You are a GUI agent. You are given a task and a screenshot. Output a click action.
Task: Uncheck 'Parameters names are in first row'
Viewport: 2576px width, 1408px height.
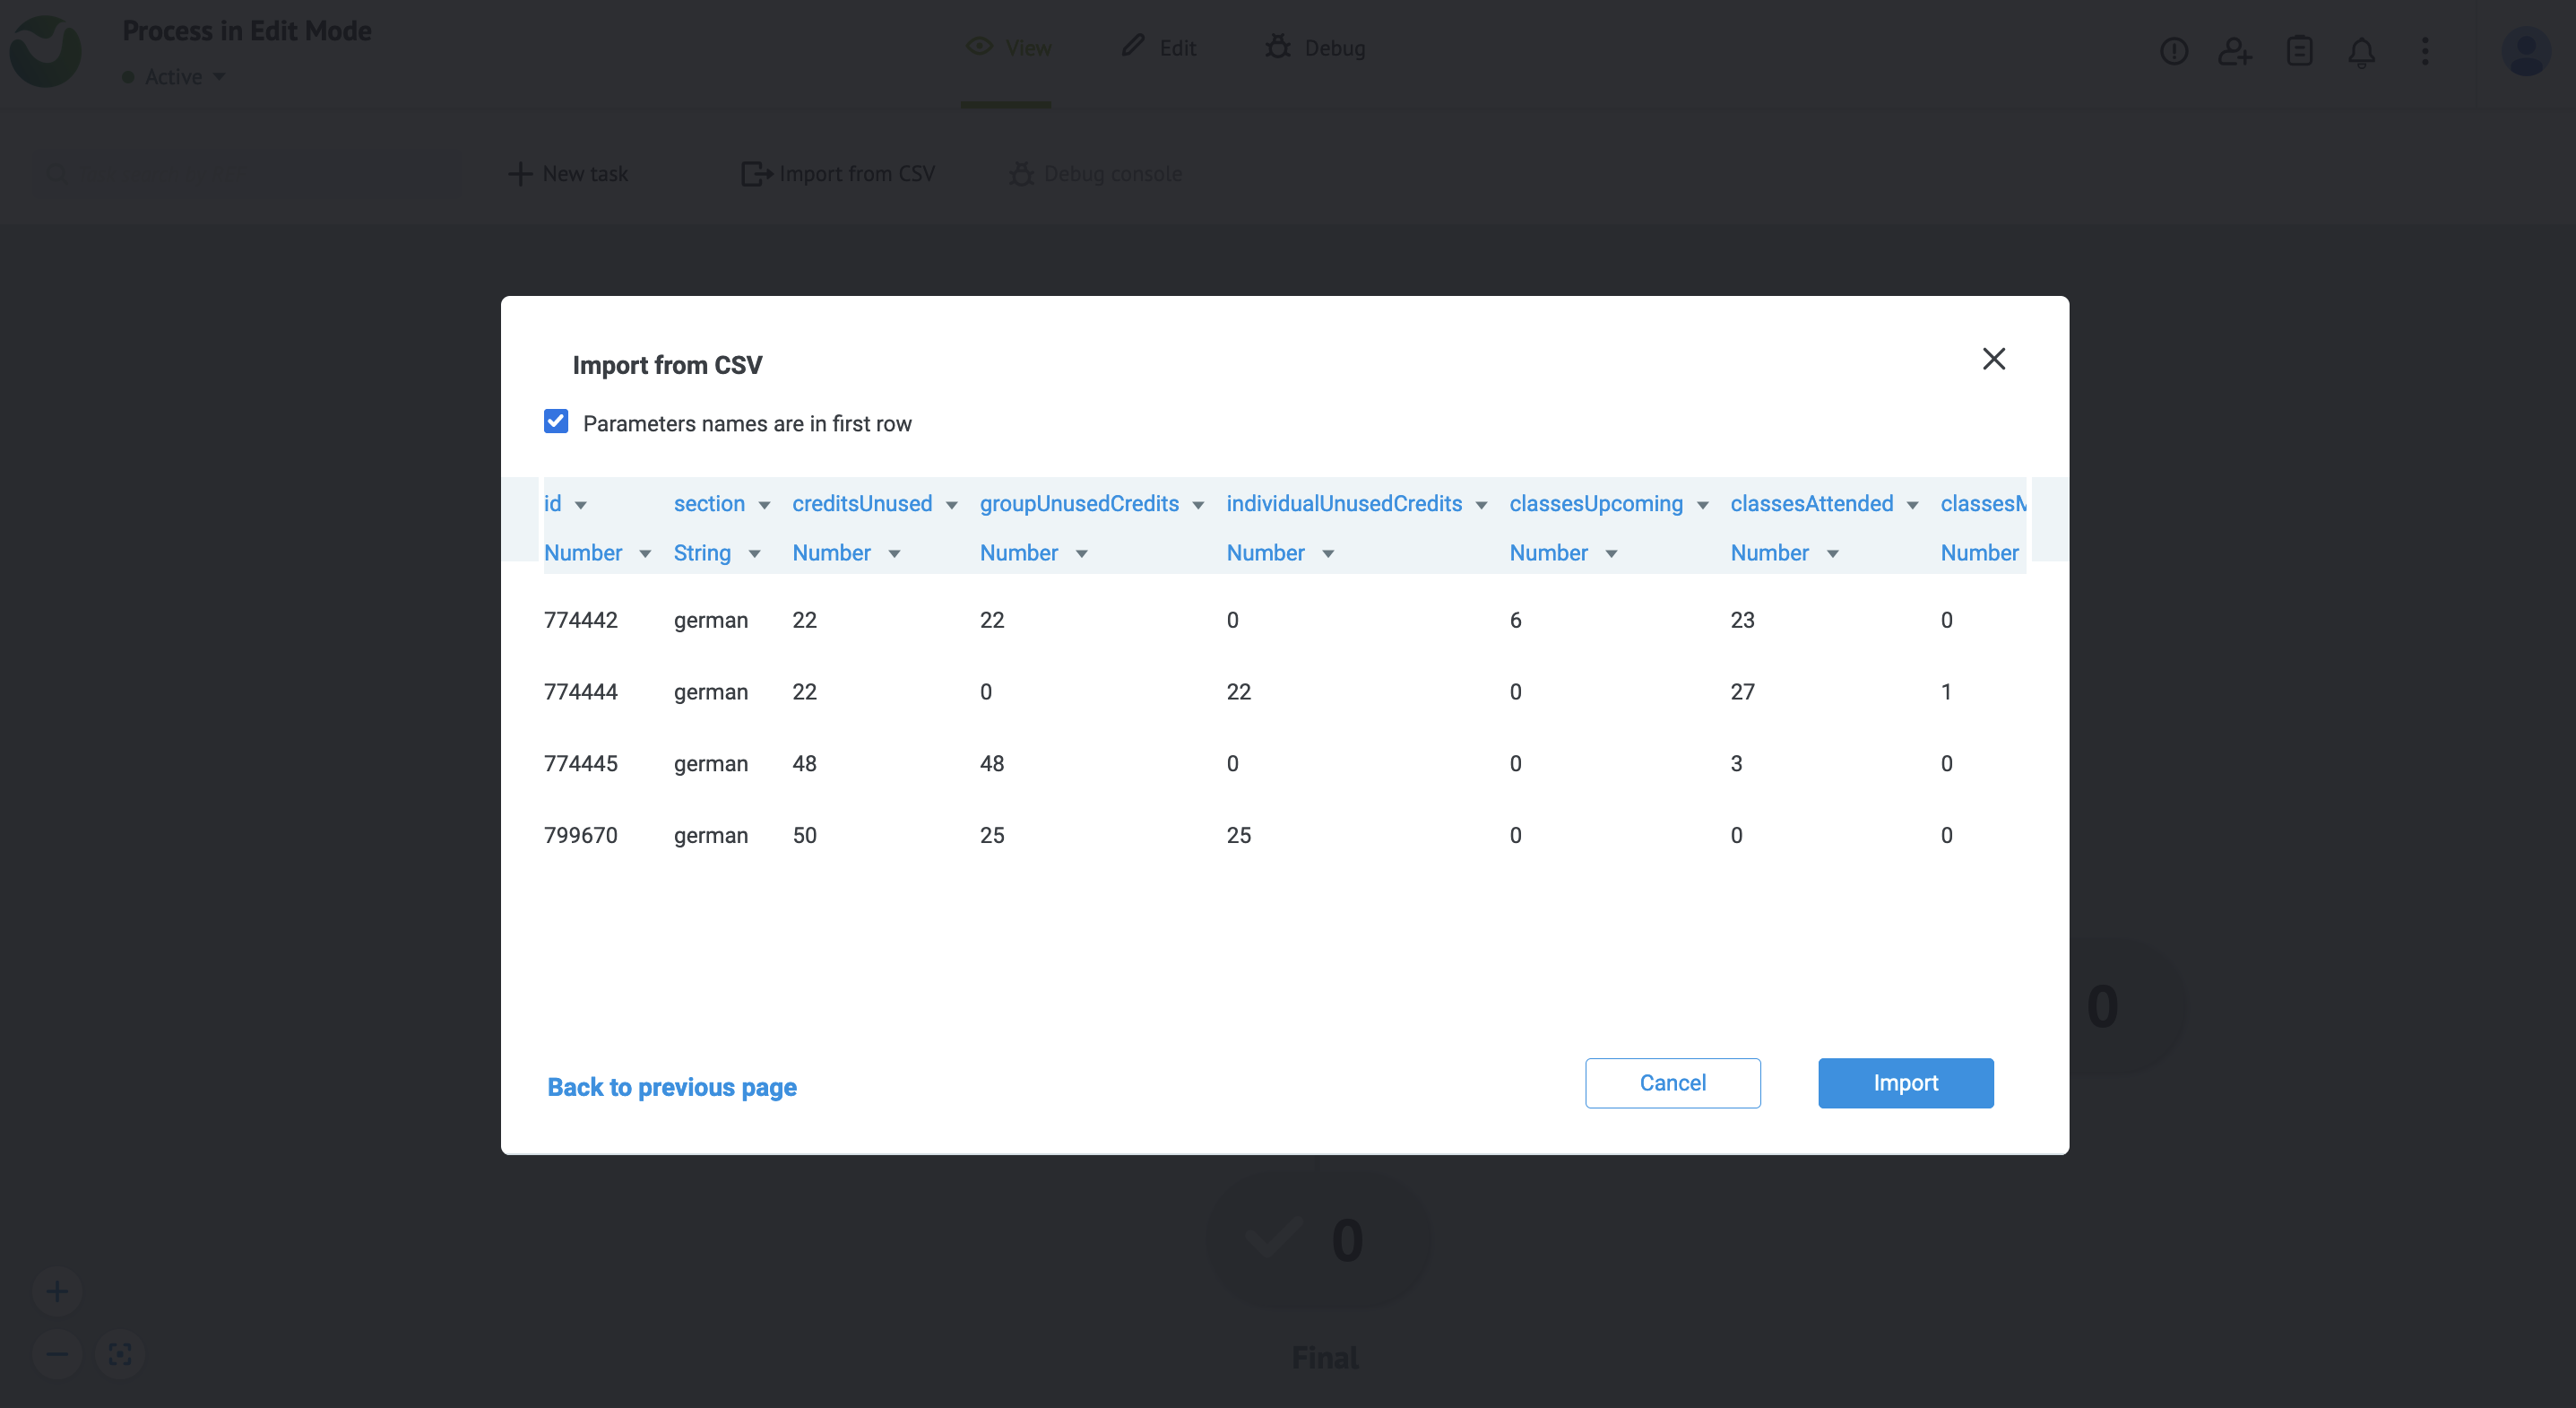(x=556, y=422)
